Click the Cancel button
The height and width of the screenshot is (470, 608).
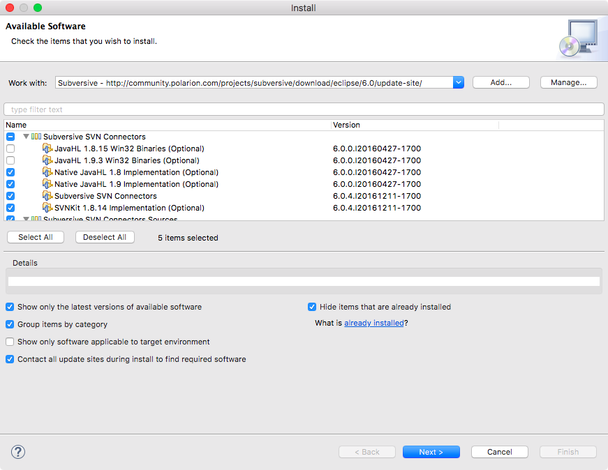[499, 452]
